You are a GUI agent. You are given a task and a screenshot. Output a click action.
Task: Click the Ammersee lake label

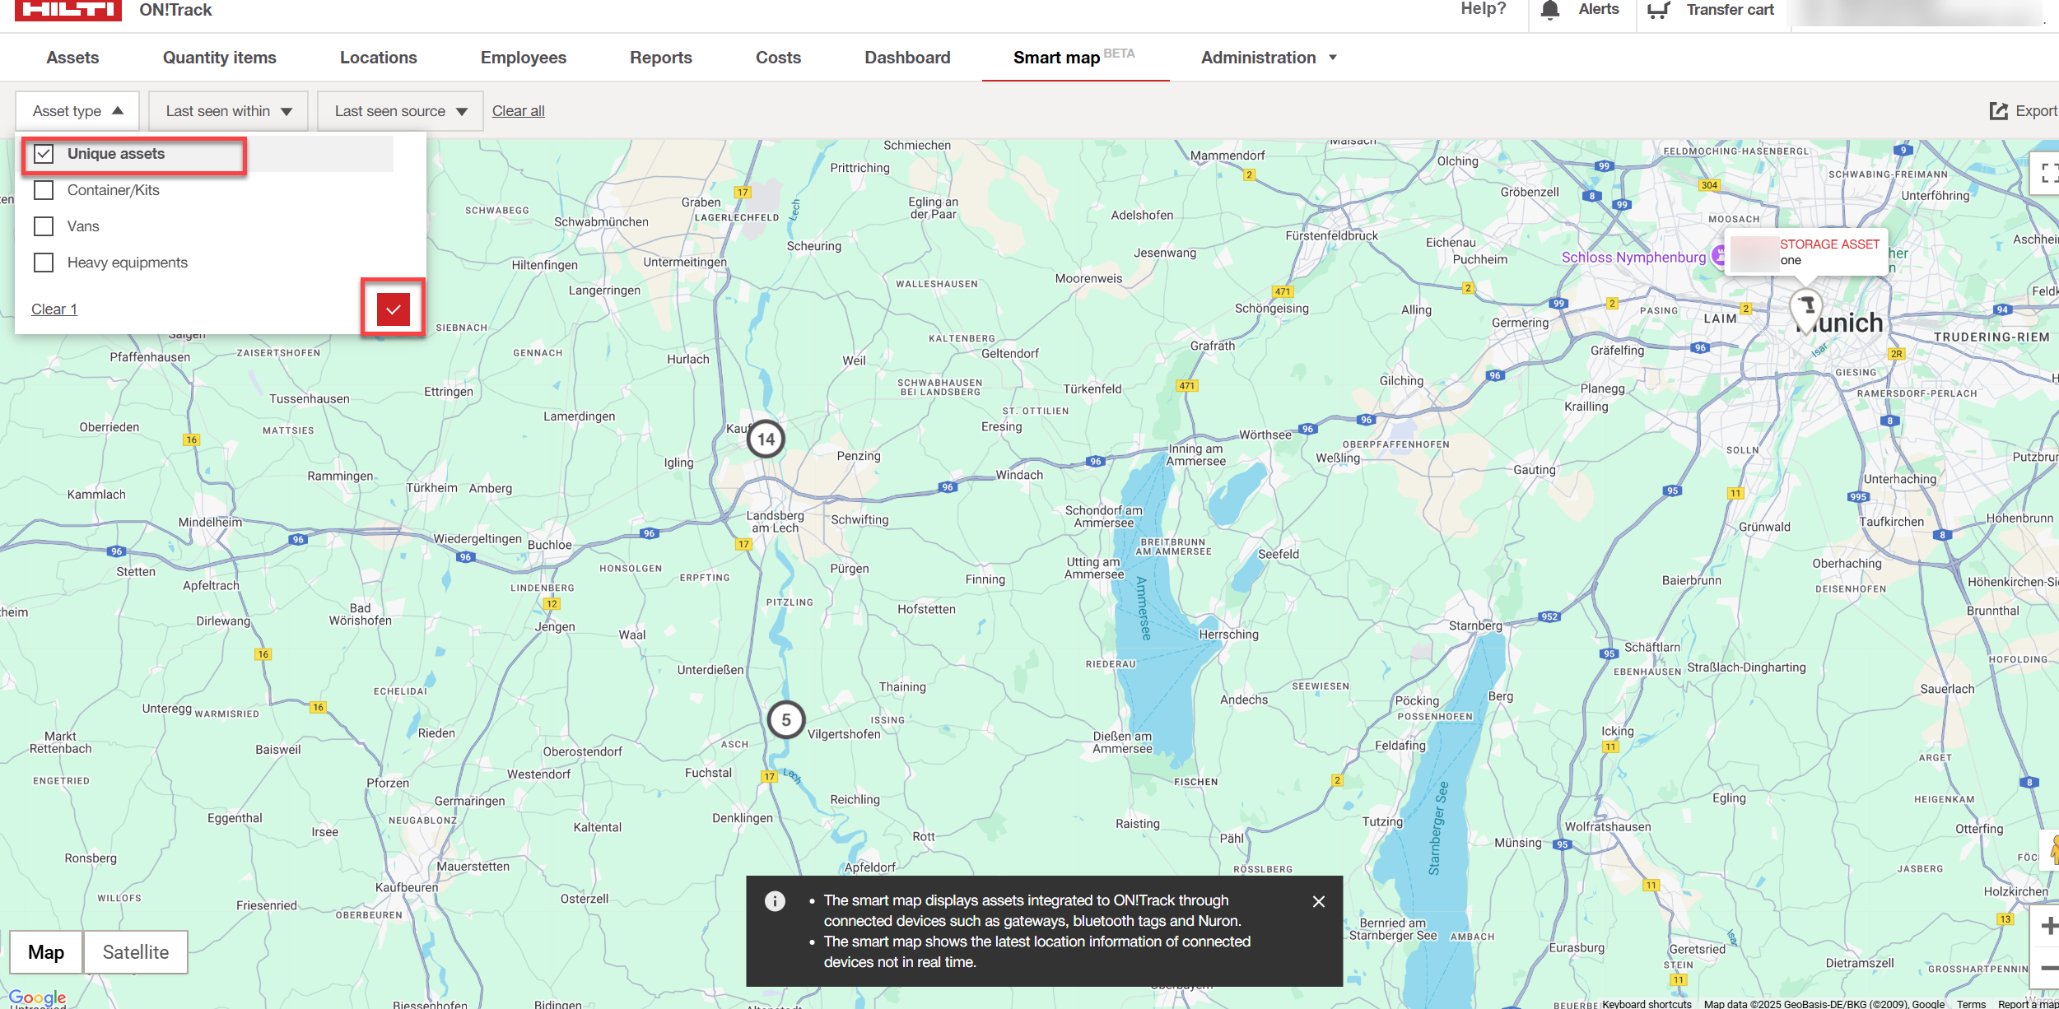(1143, 607)
